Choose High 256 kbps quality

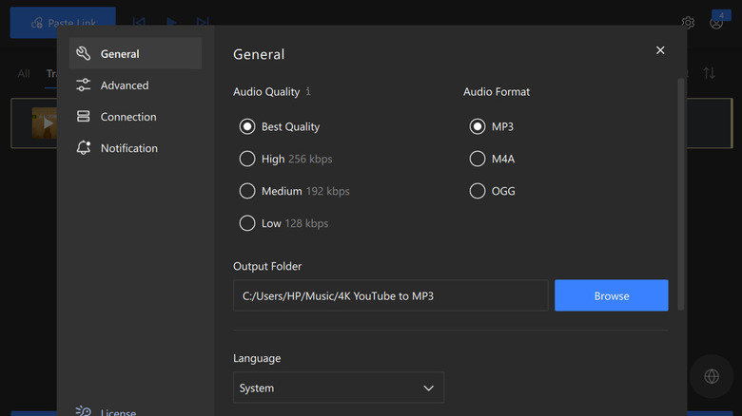(x=247, y=159)
